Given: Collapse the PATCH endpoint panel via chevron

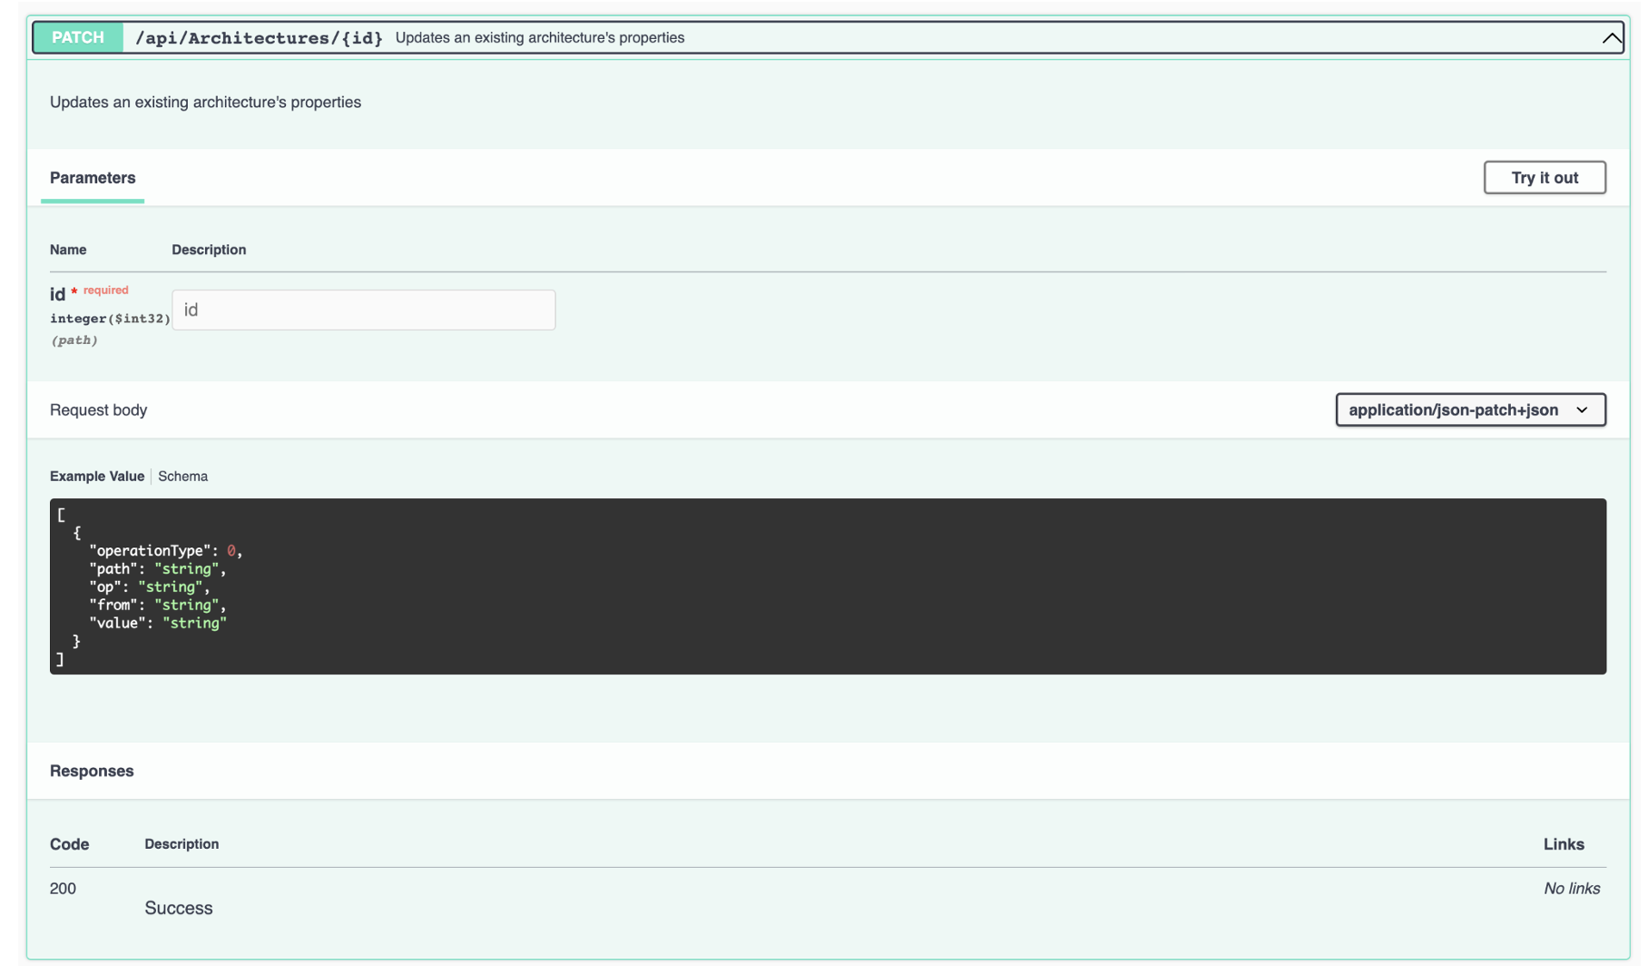Looking at the screenshot, I should [1613, 37].
